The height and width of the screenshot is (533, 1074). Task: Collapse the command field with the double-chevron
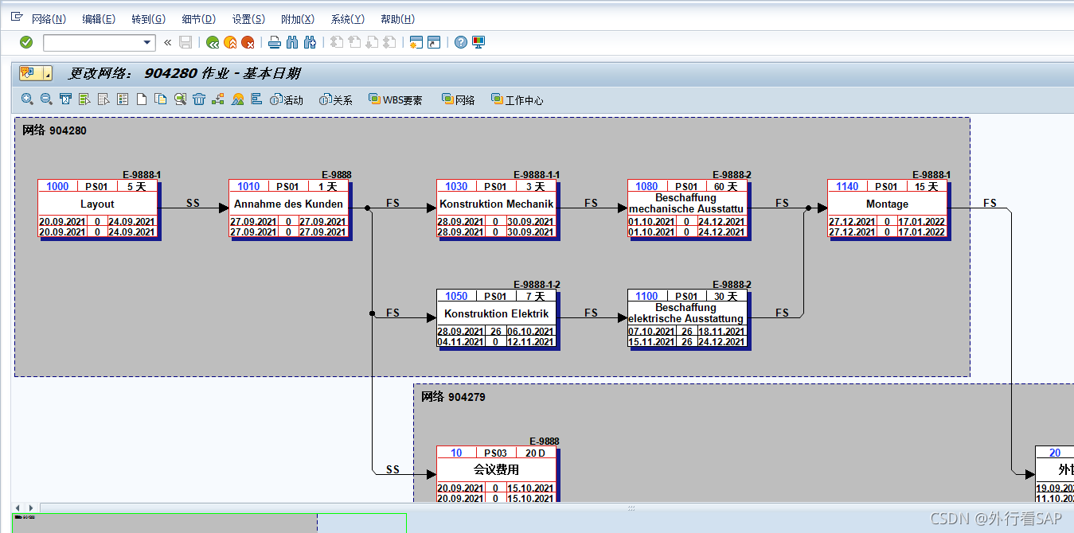pyautogui.click(x=167, y=42)
